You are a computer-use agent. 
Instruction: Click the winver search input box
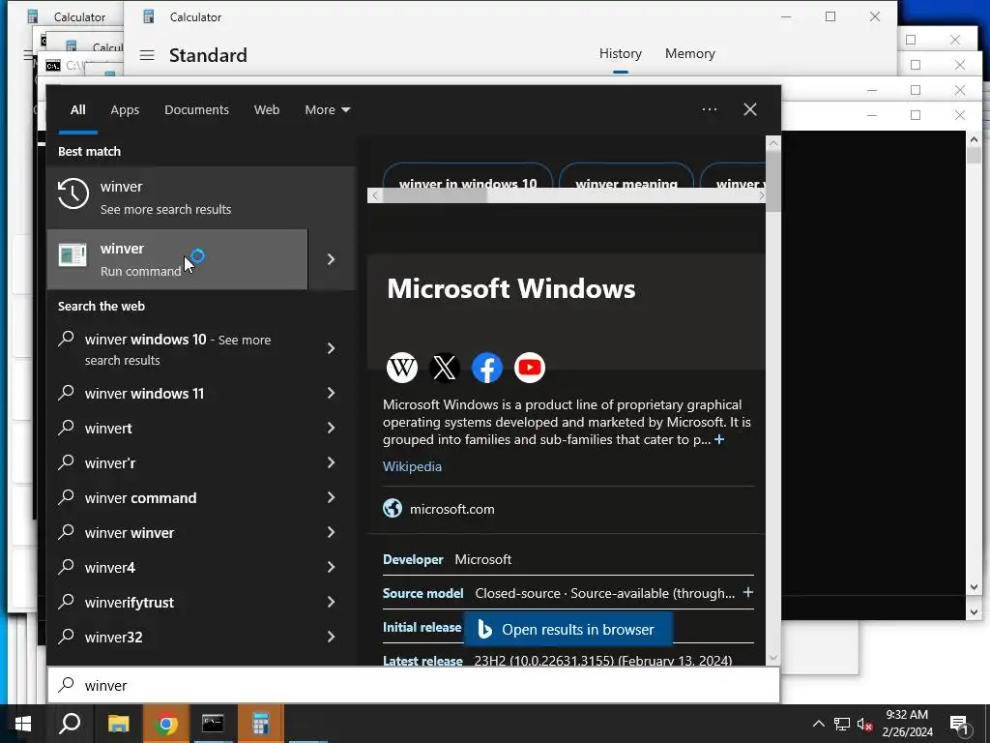click(x=414, y=685)
